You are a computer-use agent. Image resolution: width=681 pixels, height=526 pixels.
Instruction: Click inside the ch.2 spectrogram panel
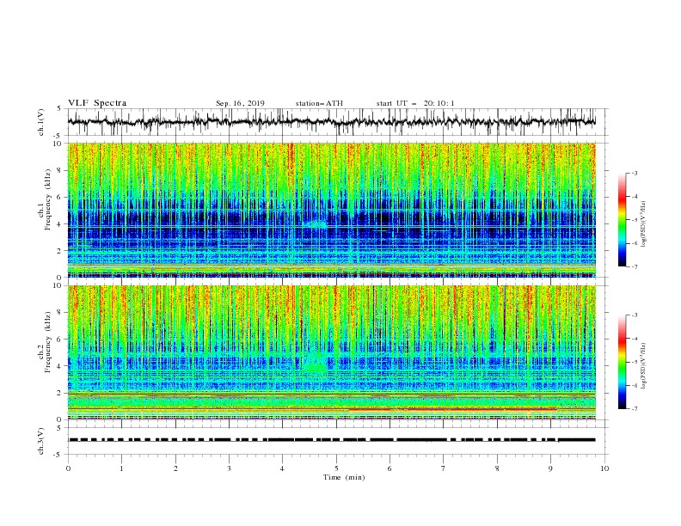[x=331, y=352]
